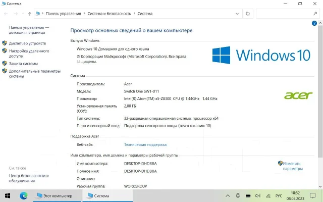Click the Acer logo
The image size is (323, 202).
[x=298, y=95]
